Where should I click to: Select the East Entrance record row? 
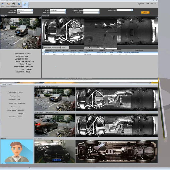point(100,54)
